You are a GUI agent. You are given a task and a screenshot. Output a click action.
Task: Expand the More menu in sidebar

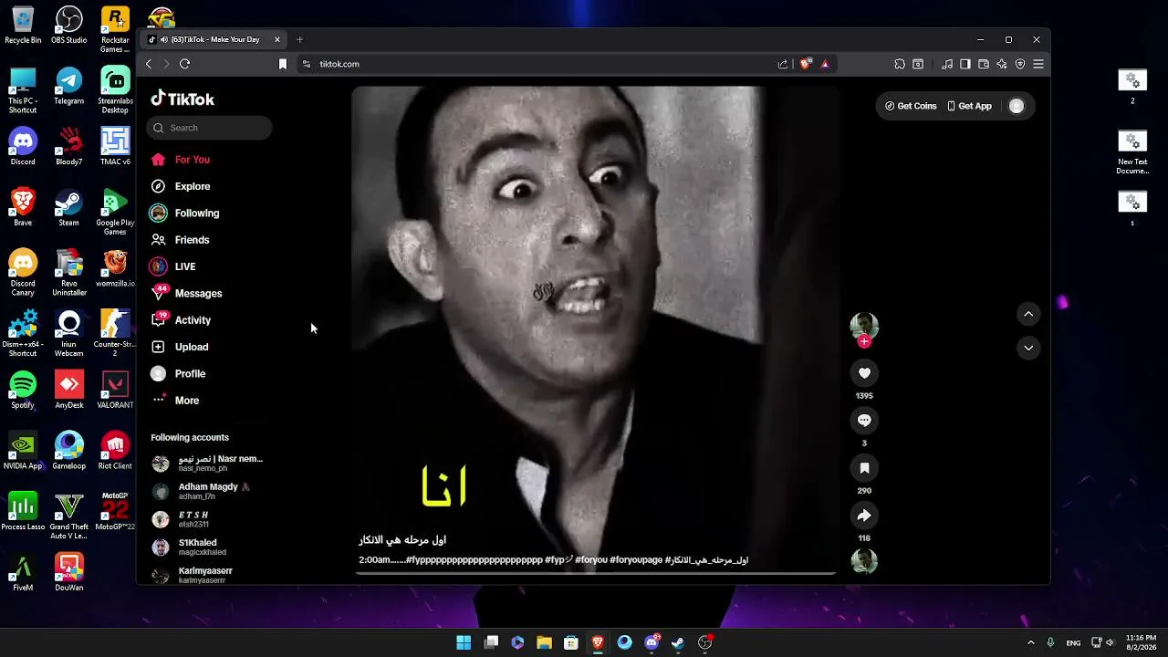click(175, 401)
